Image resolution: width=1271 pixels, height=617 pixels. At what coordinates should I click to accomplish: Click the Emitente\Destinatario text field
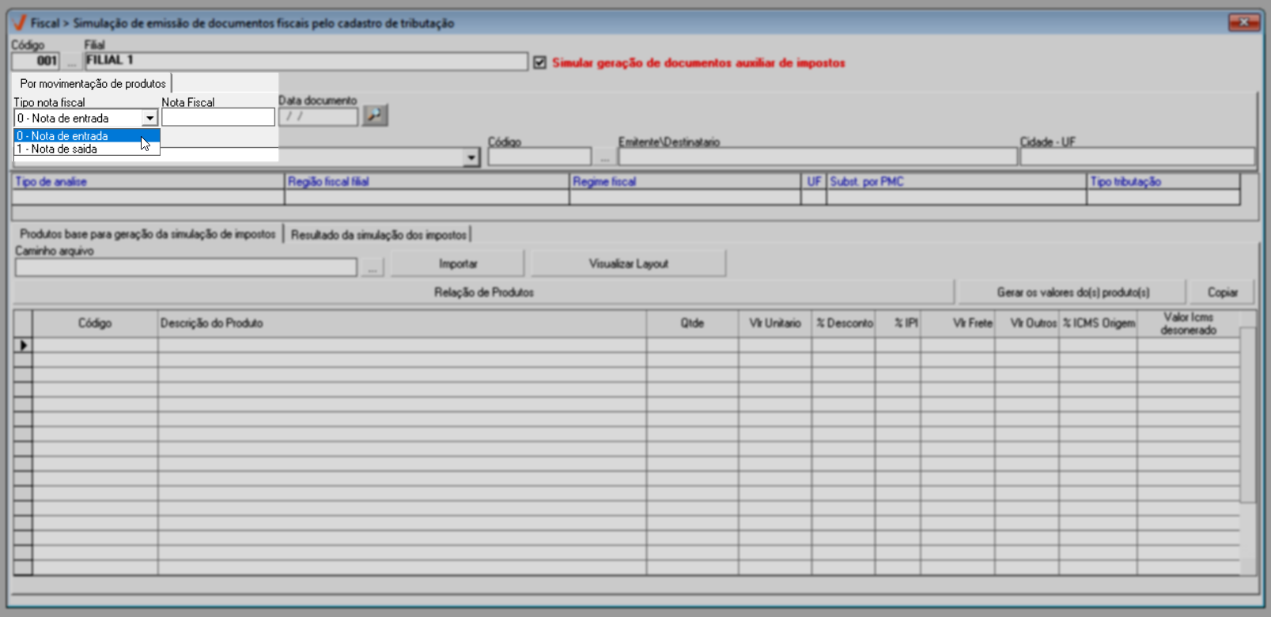(x=817, y=157)
